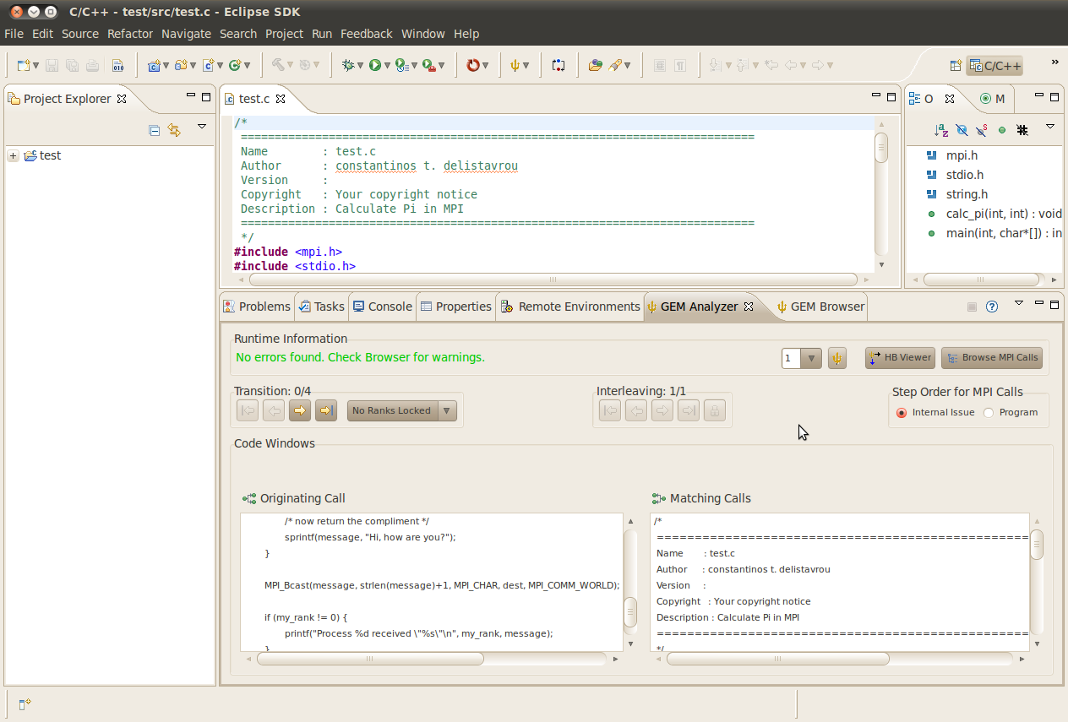
Task: Click the trident button beside the 1 dropdown
Action: tap(836, 358)
